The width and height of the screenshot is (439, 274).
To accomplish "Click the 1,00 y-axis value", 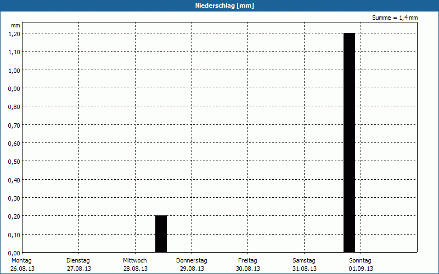I will point(14,71).
